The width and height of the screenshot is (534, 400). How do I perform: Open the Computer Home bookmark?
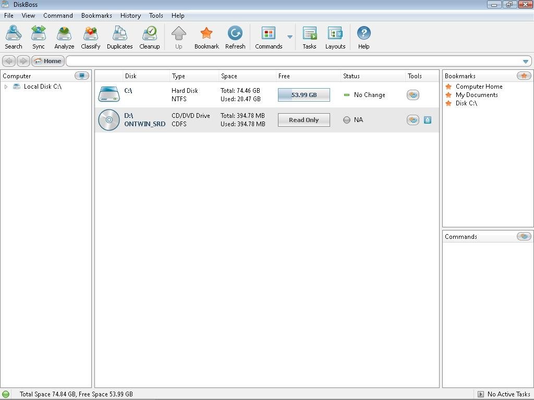pos(479,87)
